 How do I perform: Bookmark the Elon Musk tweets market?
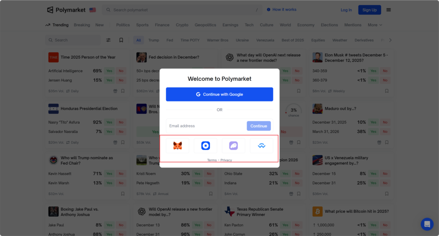[x=386, y=91]
